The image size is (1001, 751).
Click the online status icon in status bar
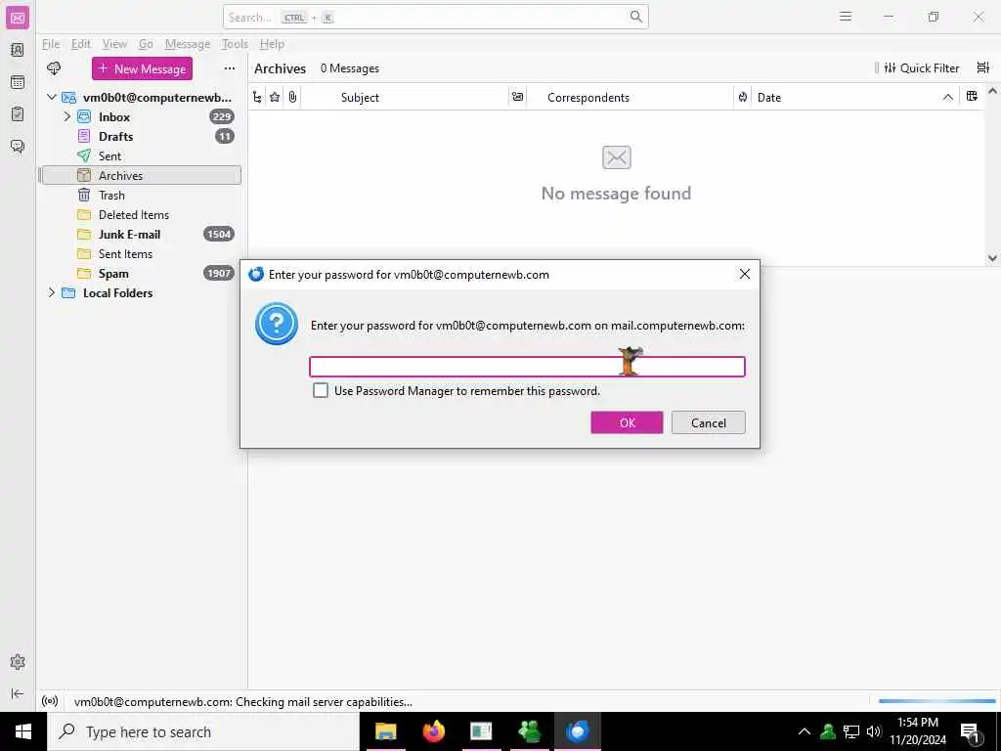point(50,701)
